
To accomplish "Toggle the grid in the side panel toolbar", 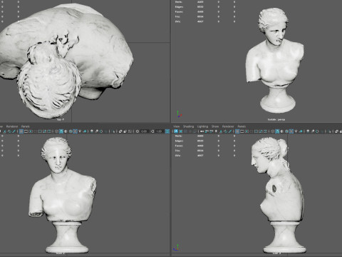I will pos(237,131).
